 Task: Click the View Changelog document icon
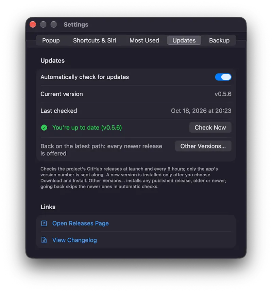click(x=44, y=240)
